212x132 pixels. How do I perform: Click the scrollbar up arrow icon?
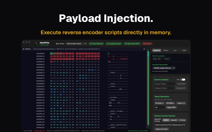pyautogui.click(x=148, y=50)
